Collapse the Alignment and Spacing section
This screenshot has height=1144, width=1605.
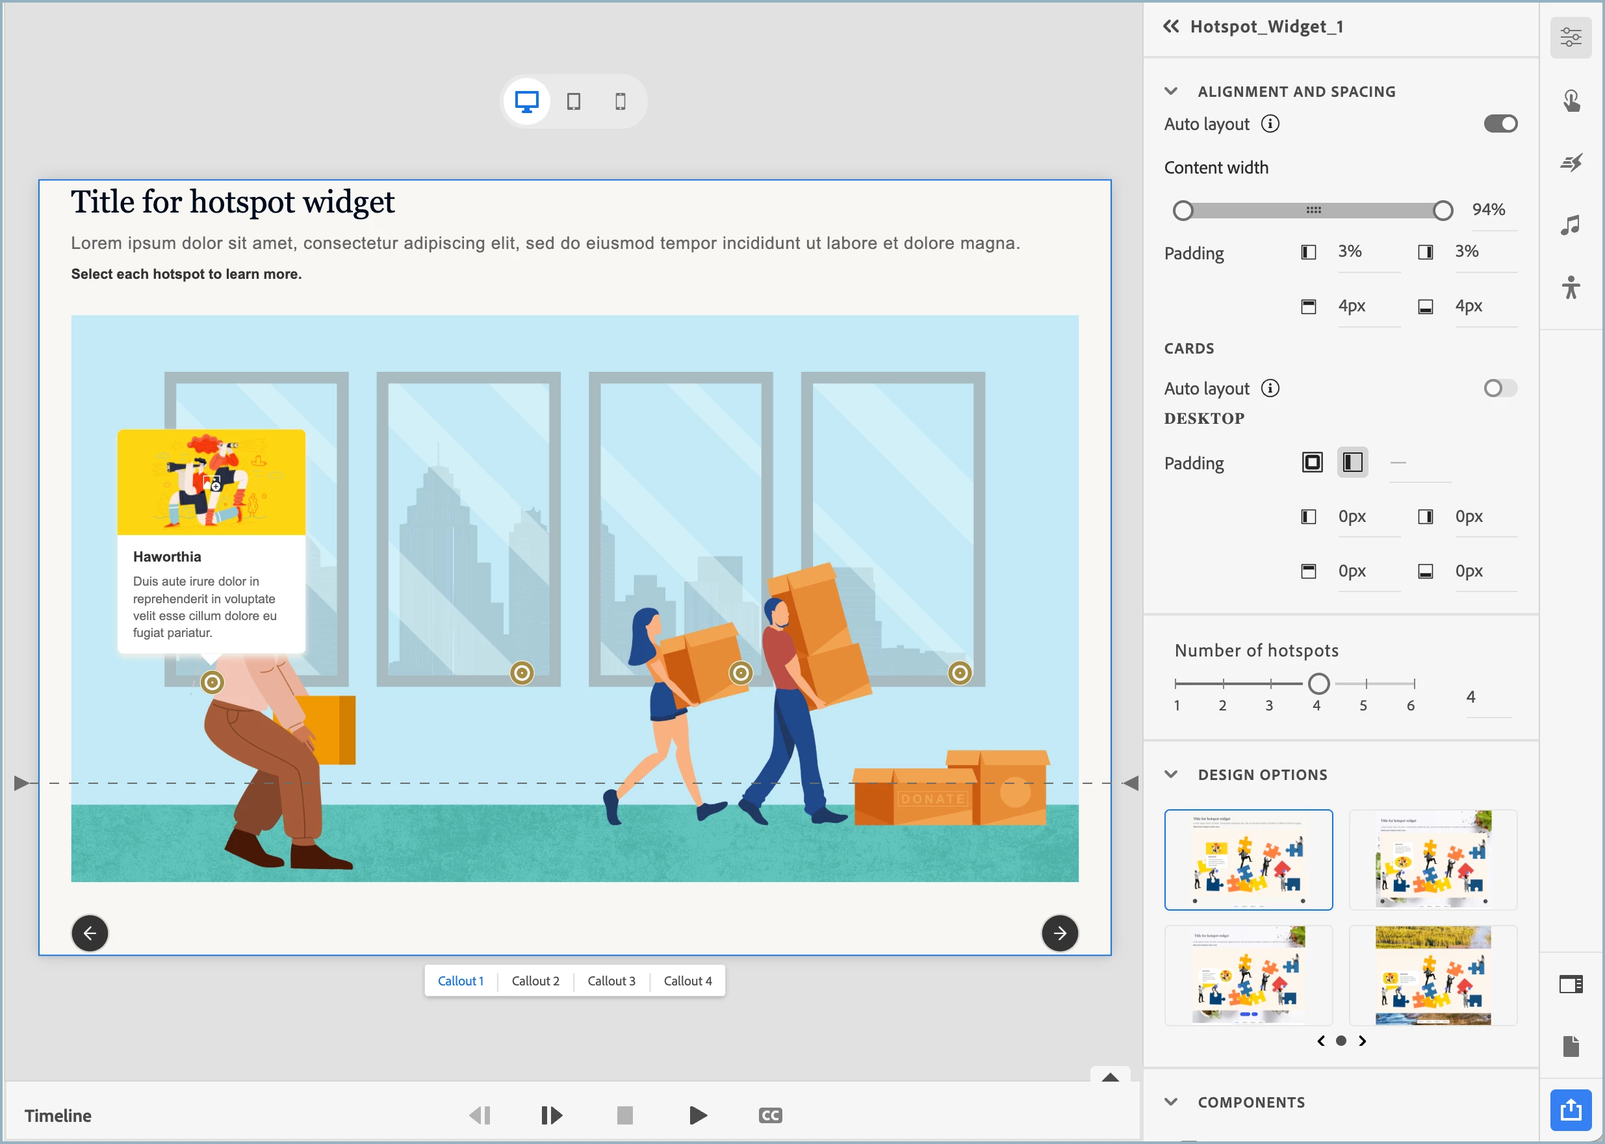point(1171,92)
